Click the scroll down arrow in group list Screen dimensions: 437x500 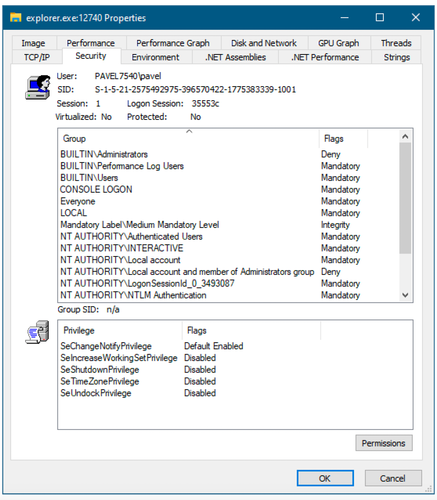(x=405, y=295)
